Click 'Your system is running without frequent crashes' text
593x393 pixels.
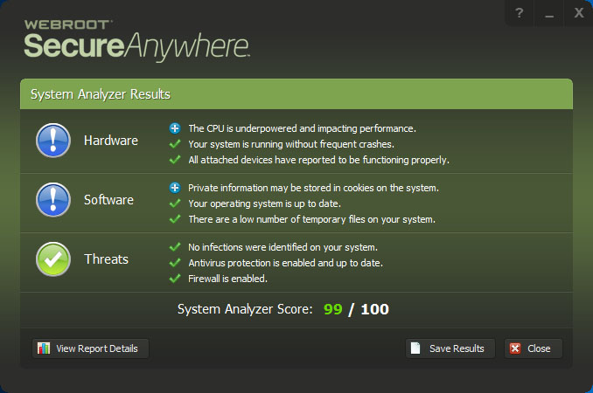[x=291, y=144]
